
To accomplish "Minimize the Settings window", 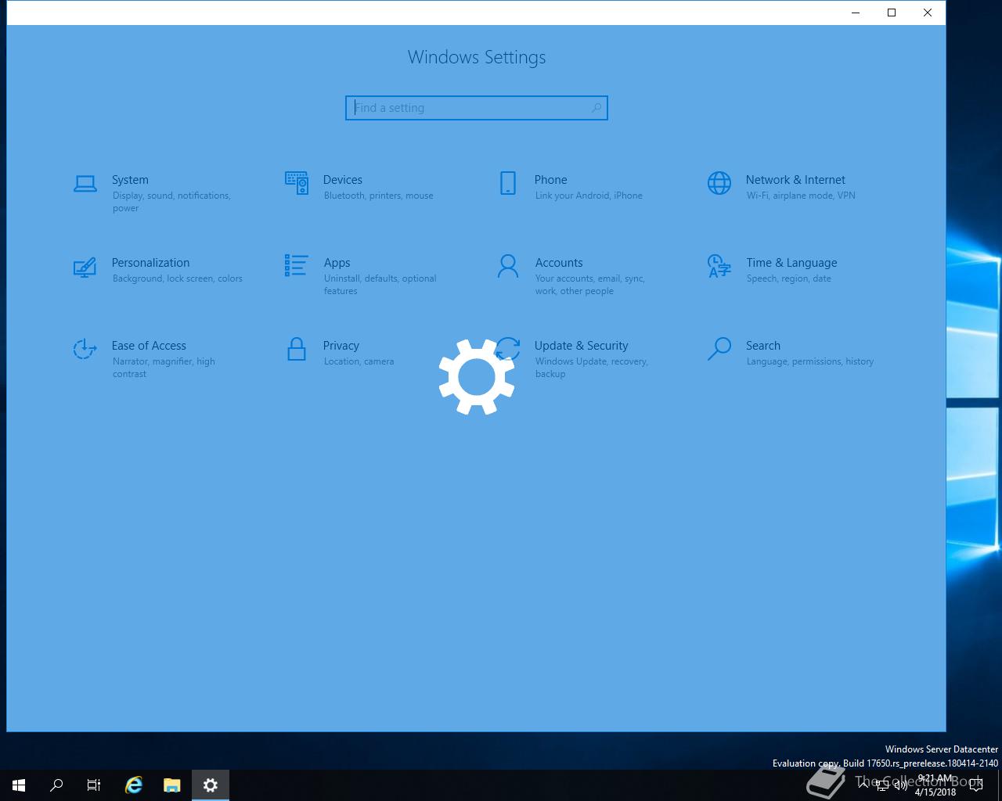I will click(x=856, y=13).
